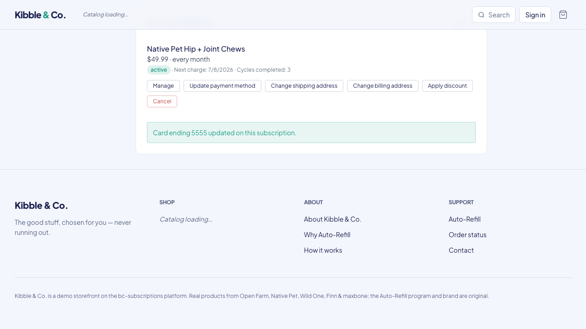This screenshot has width=586, height=329.
Task: Click Apply discount button
Action: (x=447, y=86)
